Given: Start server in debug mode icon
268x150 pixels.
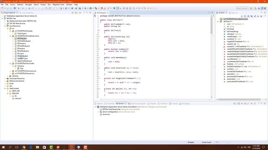Looking at the screenshot, I should [x=242, y=104].
